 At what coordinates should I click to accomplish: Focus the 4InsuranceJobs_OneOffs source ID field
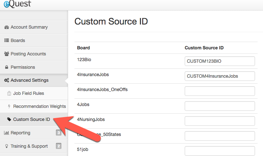[x=220, y=91]
